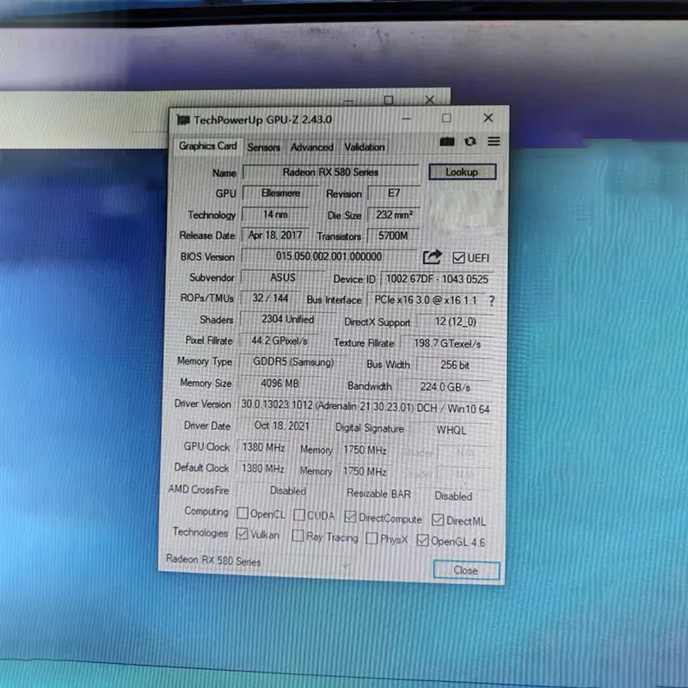Click the Default Clock row Memory 1750 MHz
The image size is (688, 688).
coord(364,471)
